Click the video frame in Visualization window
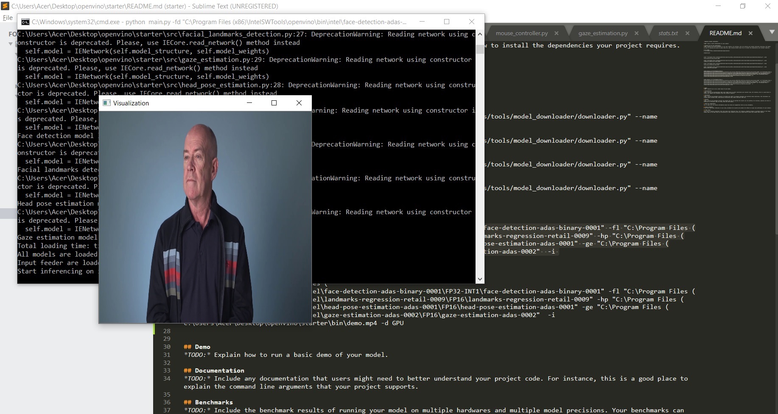The image size is (778, 414). (x=205, y=217)
